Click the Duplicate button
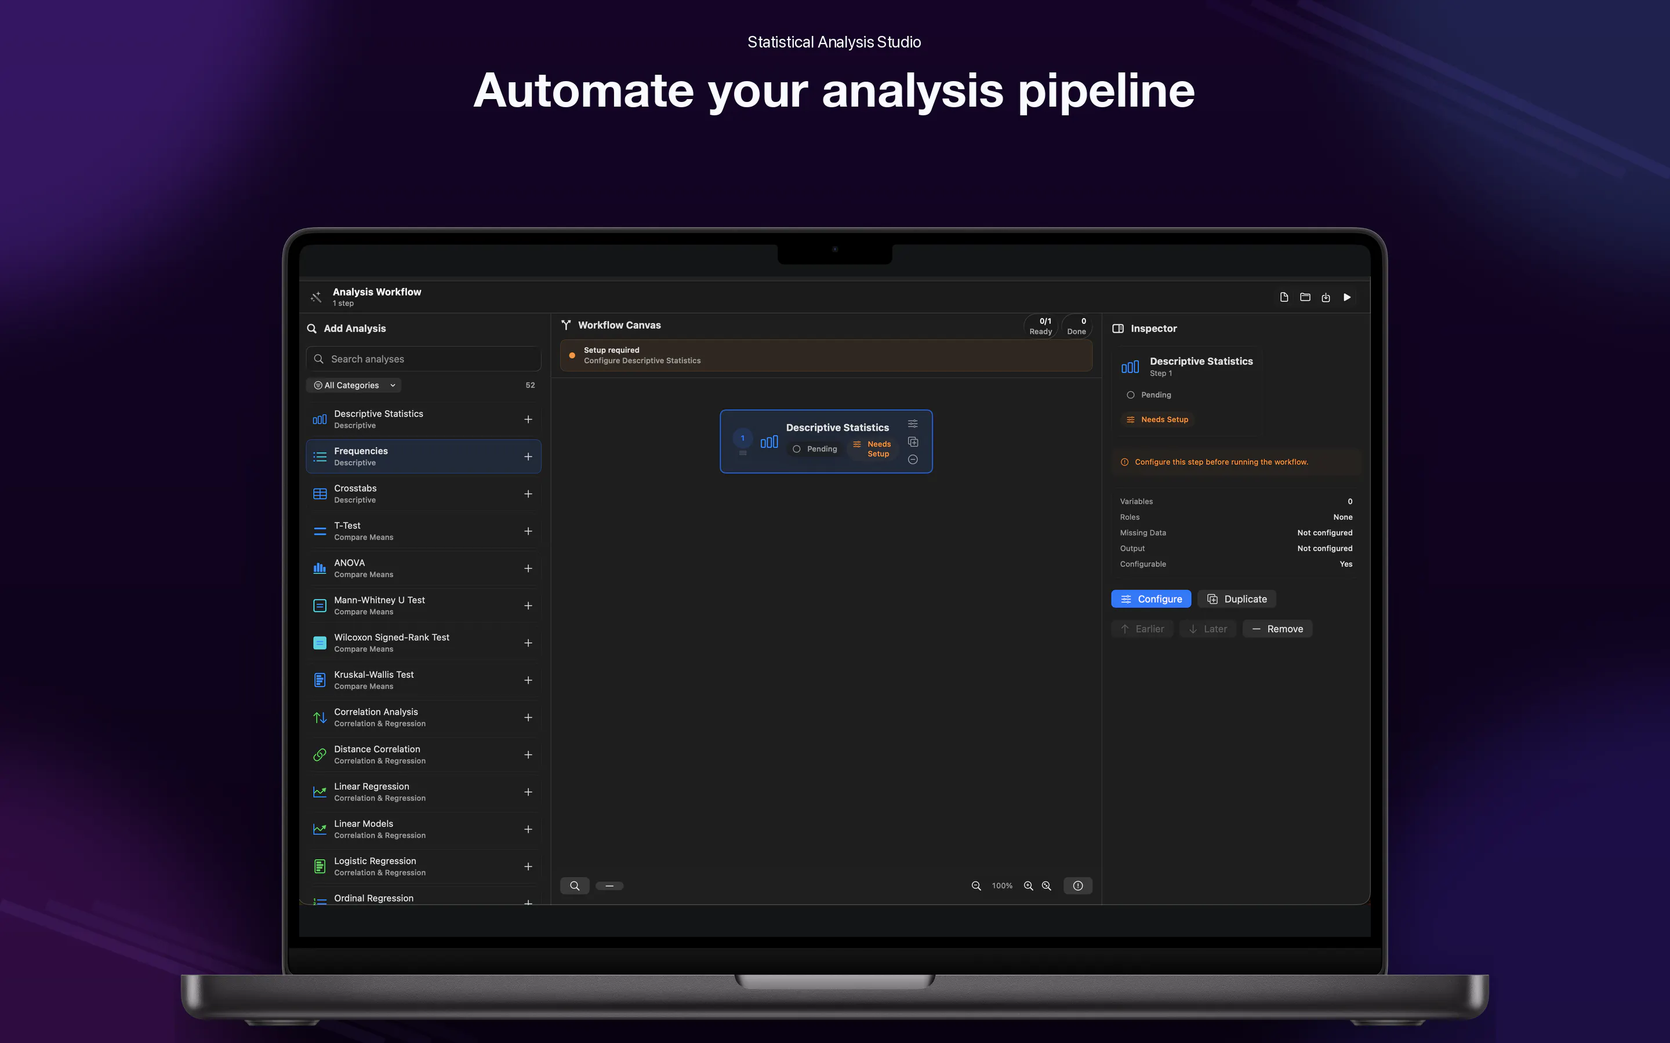Viewport: 1670px width, 1043px height. [x=1237, y=599]
